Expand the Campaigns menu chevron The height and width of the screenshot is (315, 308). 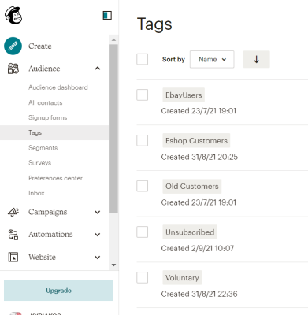click(98, 212)
